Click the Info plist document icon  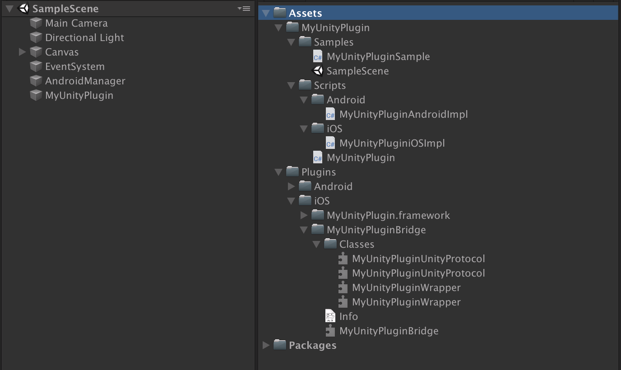(x=330, y=316)
